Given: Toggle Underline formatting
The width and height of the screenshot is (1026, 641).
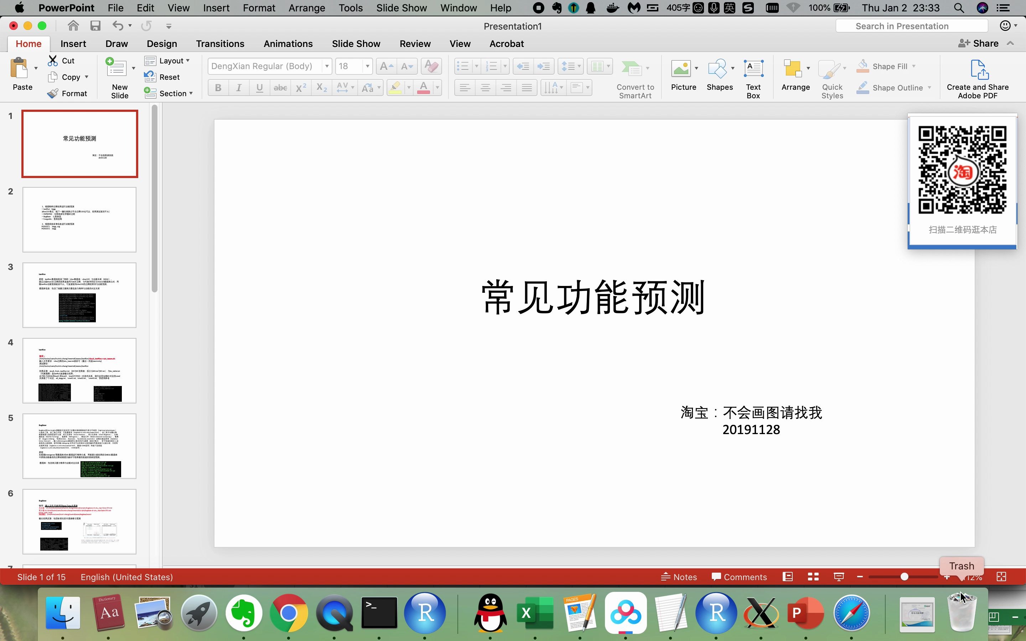Looking at the screenshot, I should 259,88.
